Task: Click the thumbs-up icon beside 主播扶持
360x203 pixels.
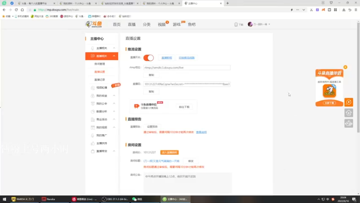Action: pyautogui.click(x=93, y=143)
